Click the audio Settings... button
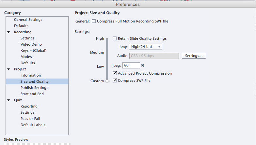The width and height of the screenshot is (256, 145). [x=194, y=56]
